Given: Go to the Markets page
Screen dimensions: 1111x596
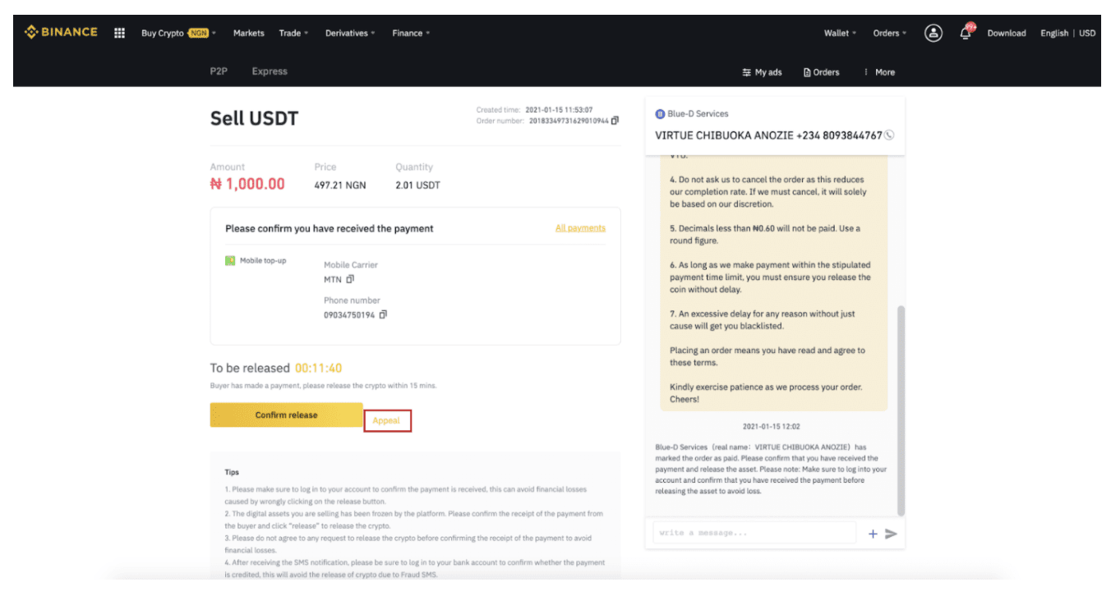Looking at the screenshot, I should coord(248,33).
